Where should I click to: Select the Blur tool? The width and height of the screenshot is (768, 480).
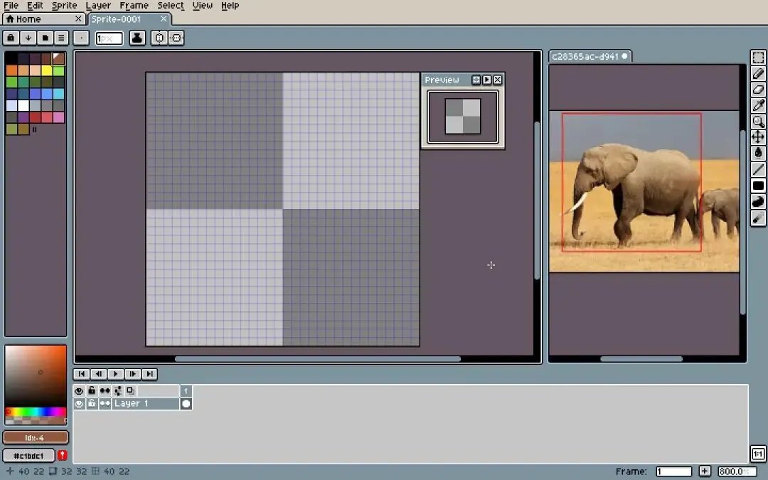(x=758, y=218)
